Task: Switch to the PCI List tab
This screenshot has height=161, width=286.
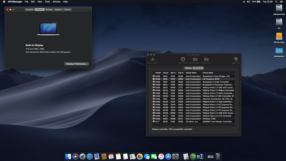Action: click(x=198, y=68)
